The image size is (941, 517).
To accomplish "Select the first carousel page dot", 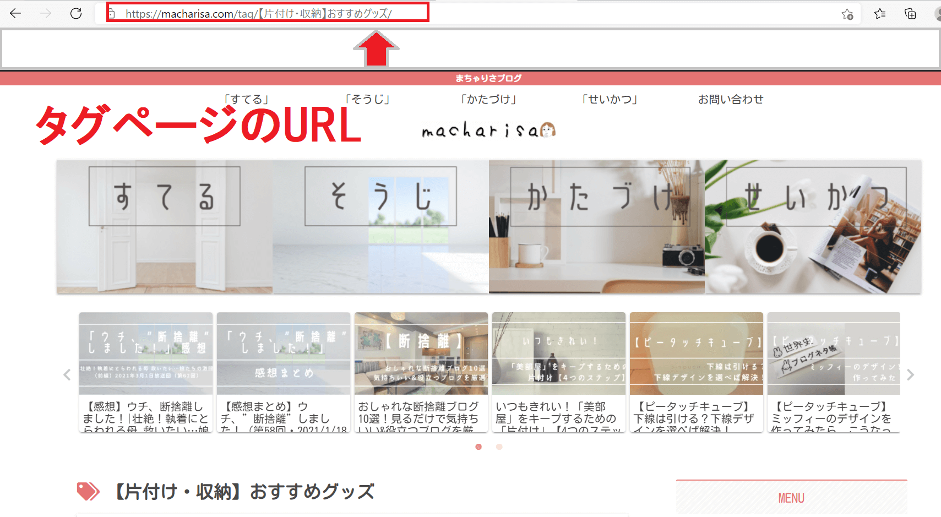I will [478, 447].
